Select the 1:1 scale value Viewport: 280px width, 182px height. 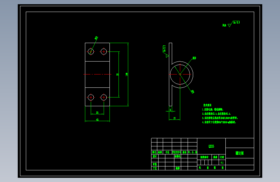point(222,163)
